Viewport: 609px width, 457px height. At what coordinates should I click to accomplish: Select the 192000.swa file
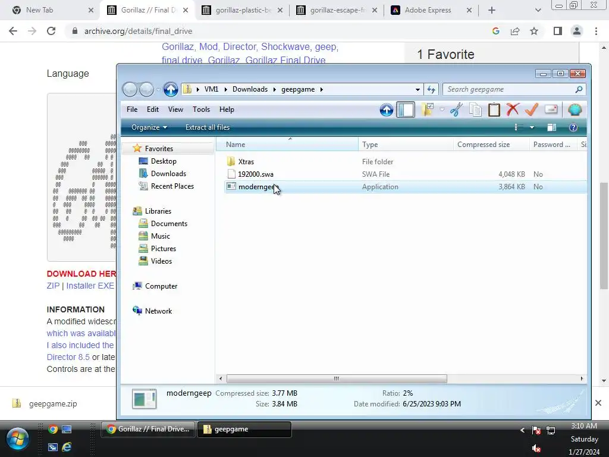[x=256, y=174]
